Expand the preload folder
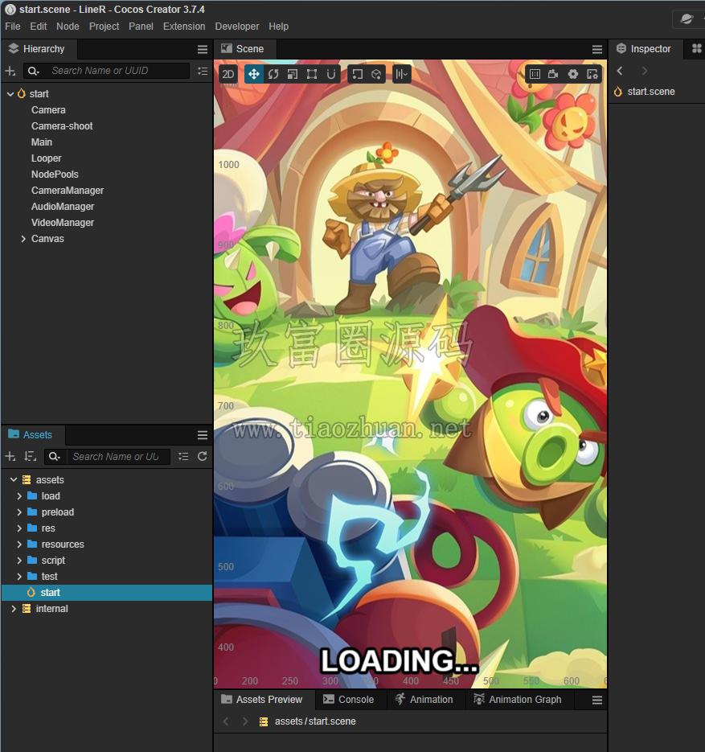Screen dimensions: 705x752 point(19,512)
